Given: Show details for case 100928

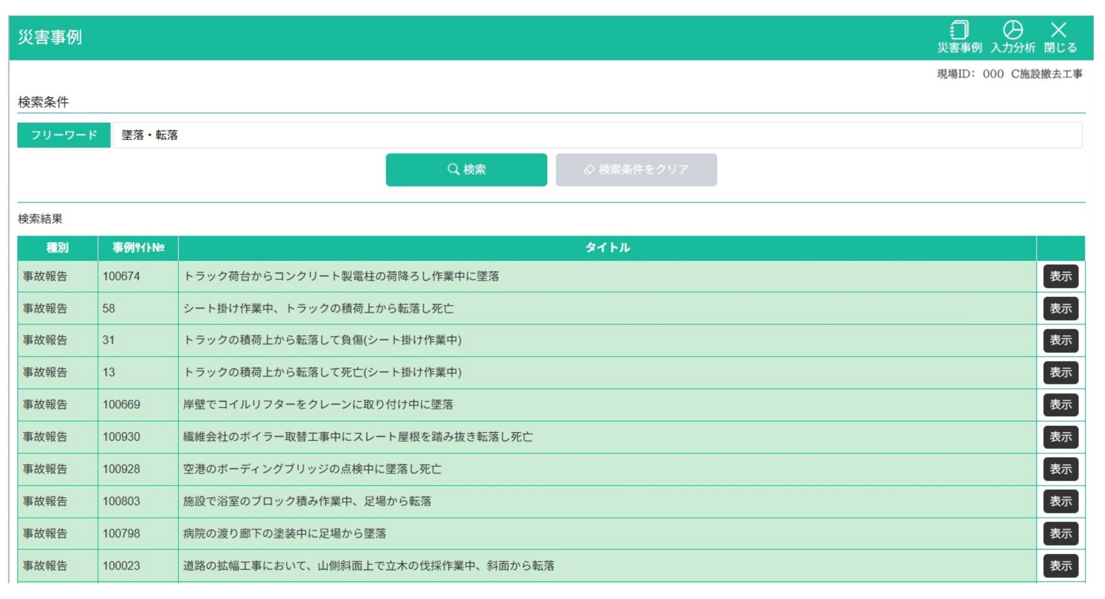Looking at the screenshot, I should click(1061, 469).
